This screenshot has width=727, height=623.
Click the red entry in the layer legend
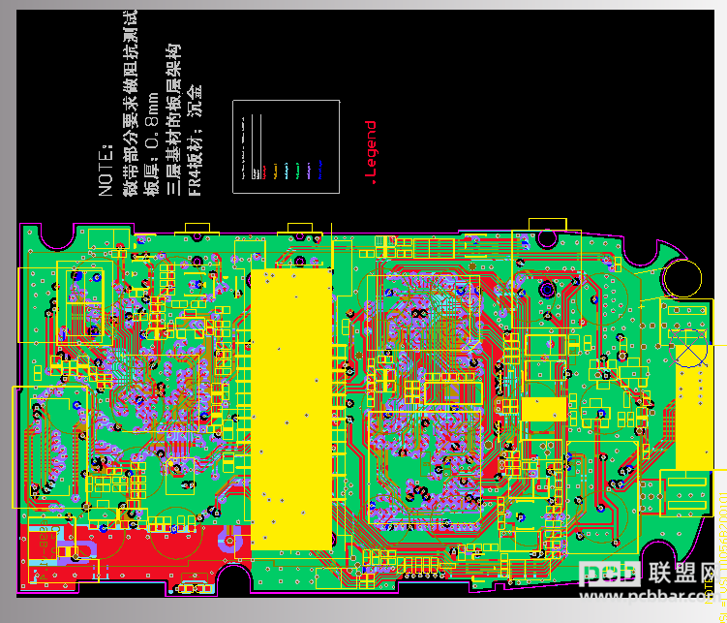tap(264, 172)
